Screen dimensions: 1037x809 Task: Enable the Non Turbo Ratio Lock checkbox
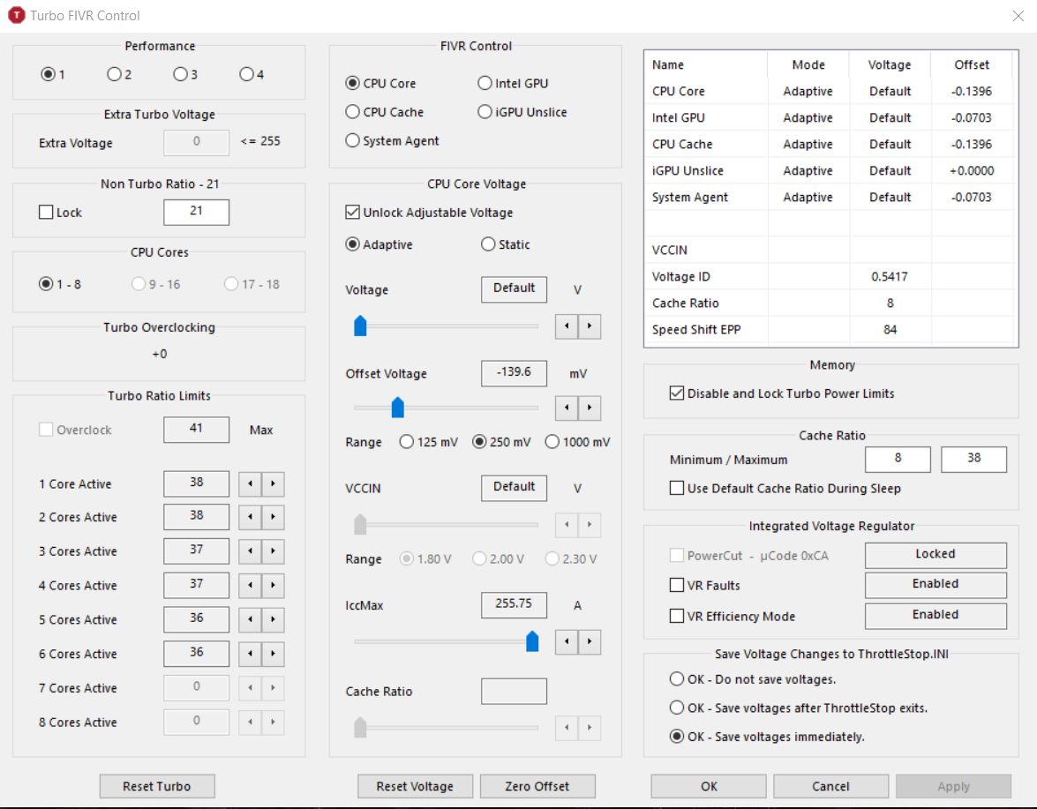point(46,213)
